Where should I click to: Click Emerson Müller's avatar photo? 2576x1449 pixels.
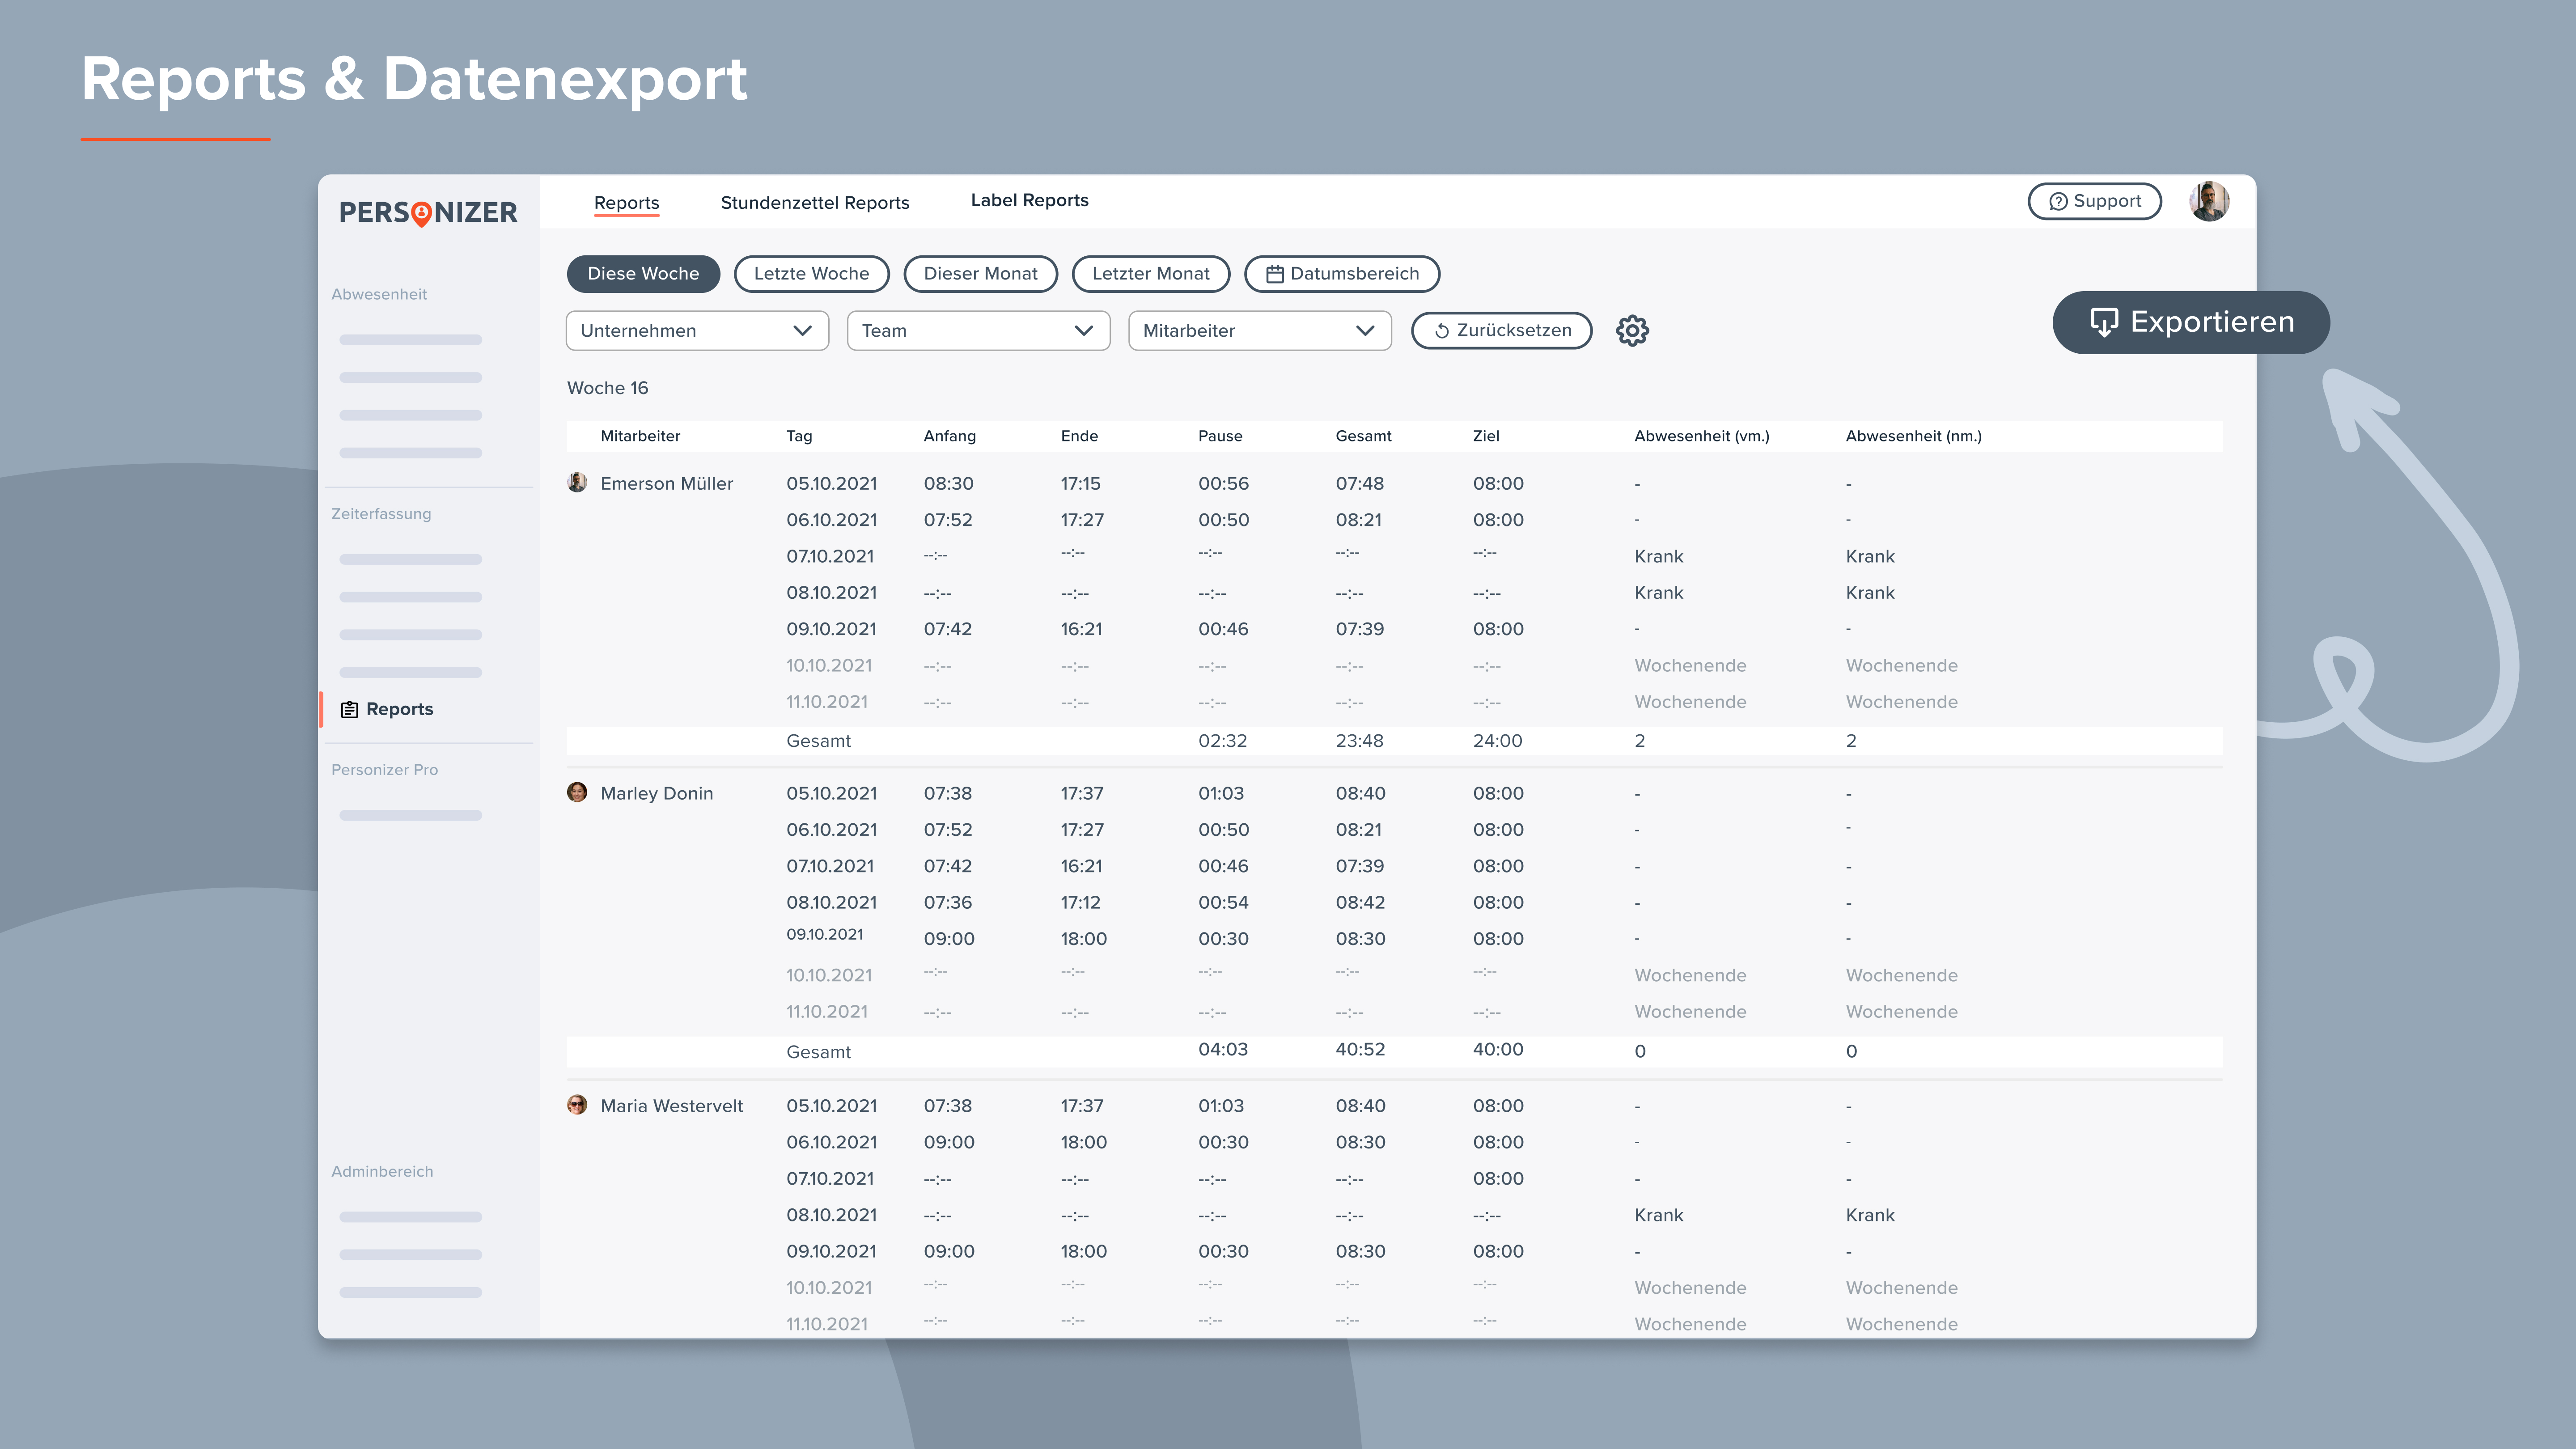tap(577, 483)
